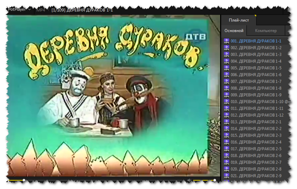Select playlist item 019. ДЕРЕВНЯ ДУРАКОВ 2-7
The image size is (297, 189).
click(x=256, y=162)
